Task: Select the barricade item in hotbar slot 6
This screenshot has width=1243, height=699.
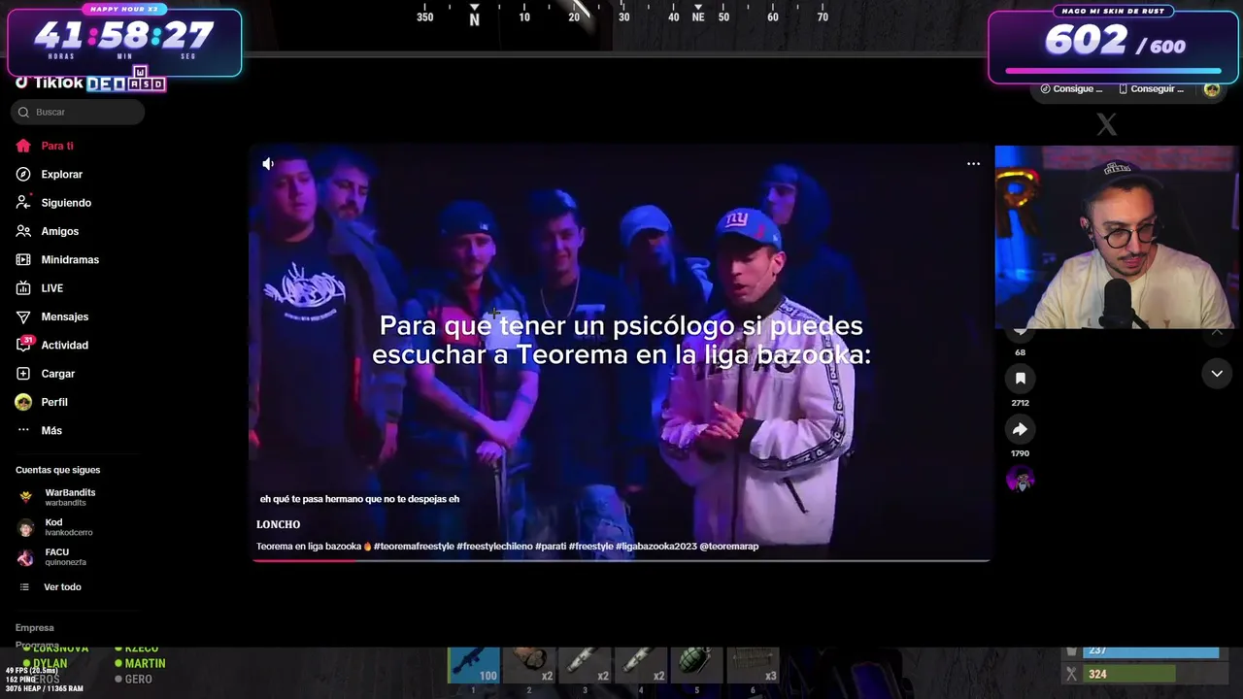Action: (753, 666)
